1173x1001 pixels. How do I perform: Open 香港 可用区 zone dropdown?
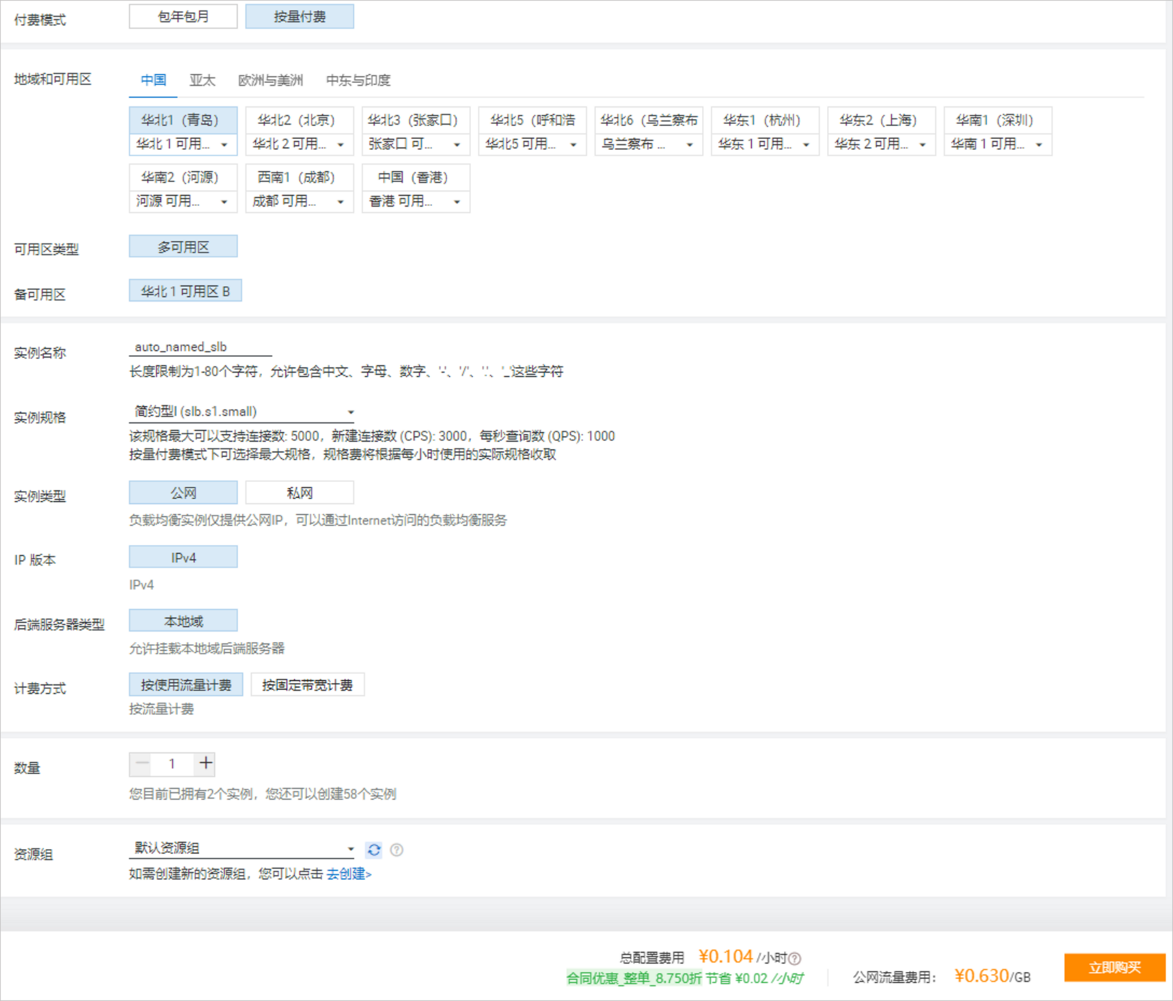click(x=415, y=202)
